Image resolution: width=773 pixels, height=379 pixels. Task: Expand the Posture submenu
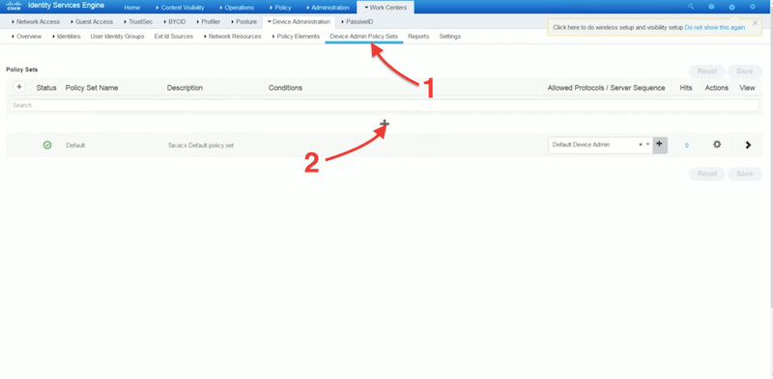pos(243,21)
